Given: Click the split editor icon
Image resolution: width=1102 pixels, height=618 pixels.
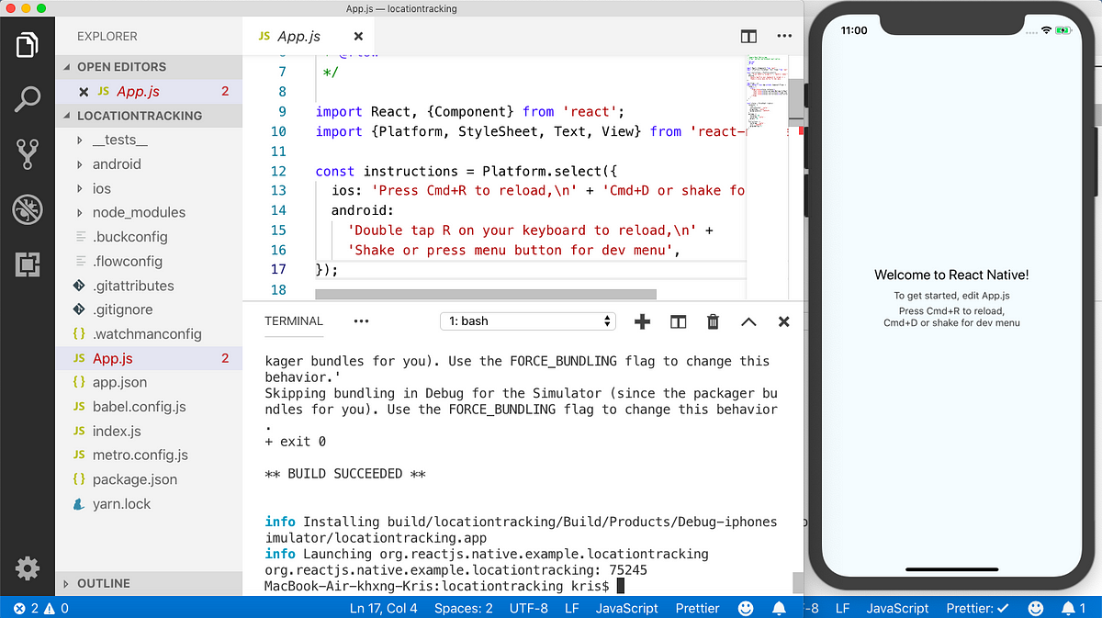Looking at the screenshot, I should [x=748, y=37].
